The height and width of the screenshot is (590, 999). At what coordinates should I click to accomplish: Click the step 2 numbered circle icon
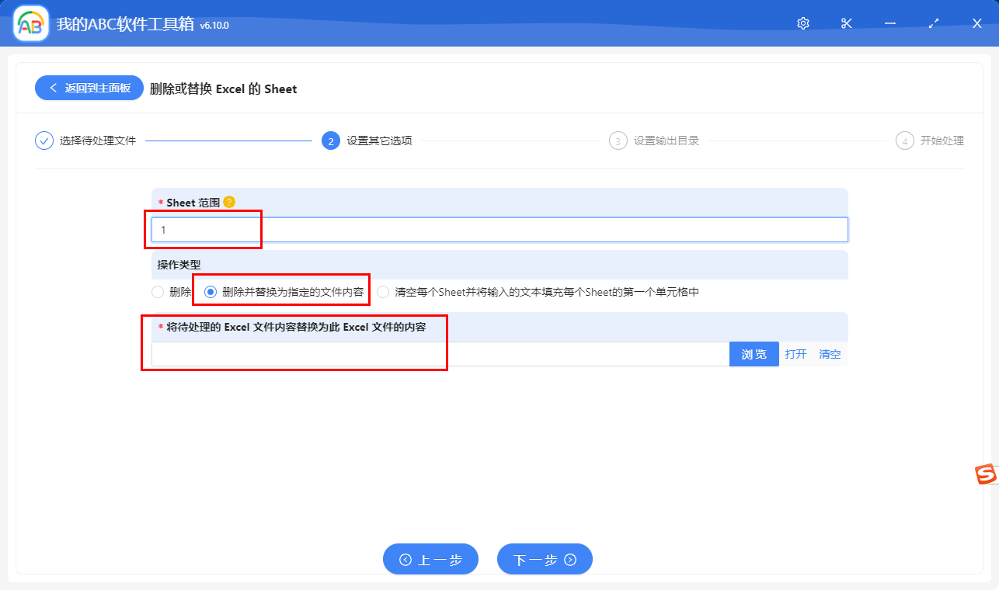coord(329,141)
